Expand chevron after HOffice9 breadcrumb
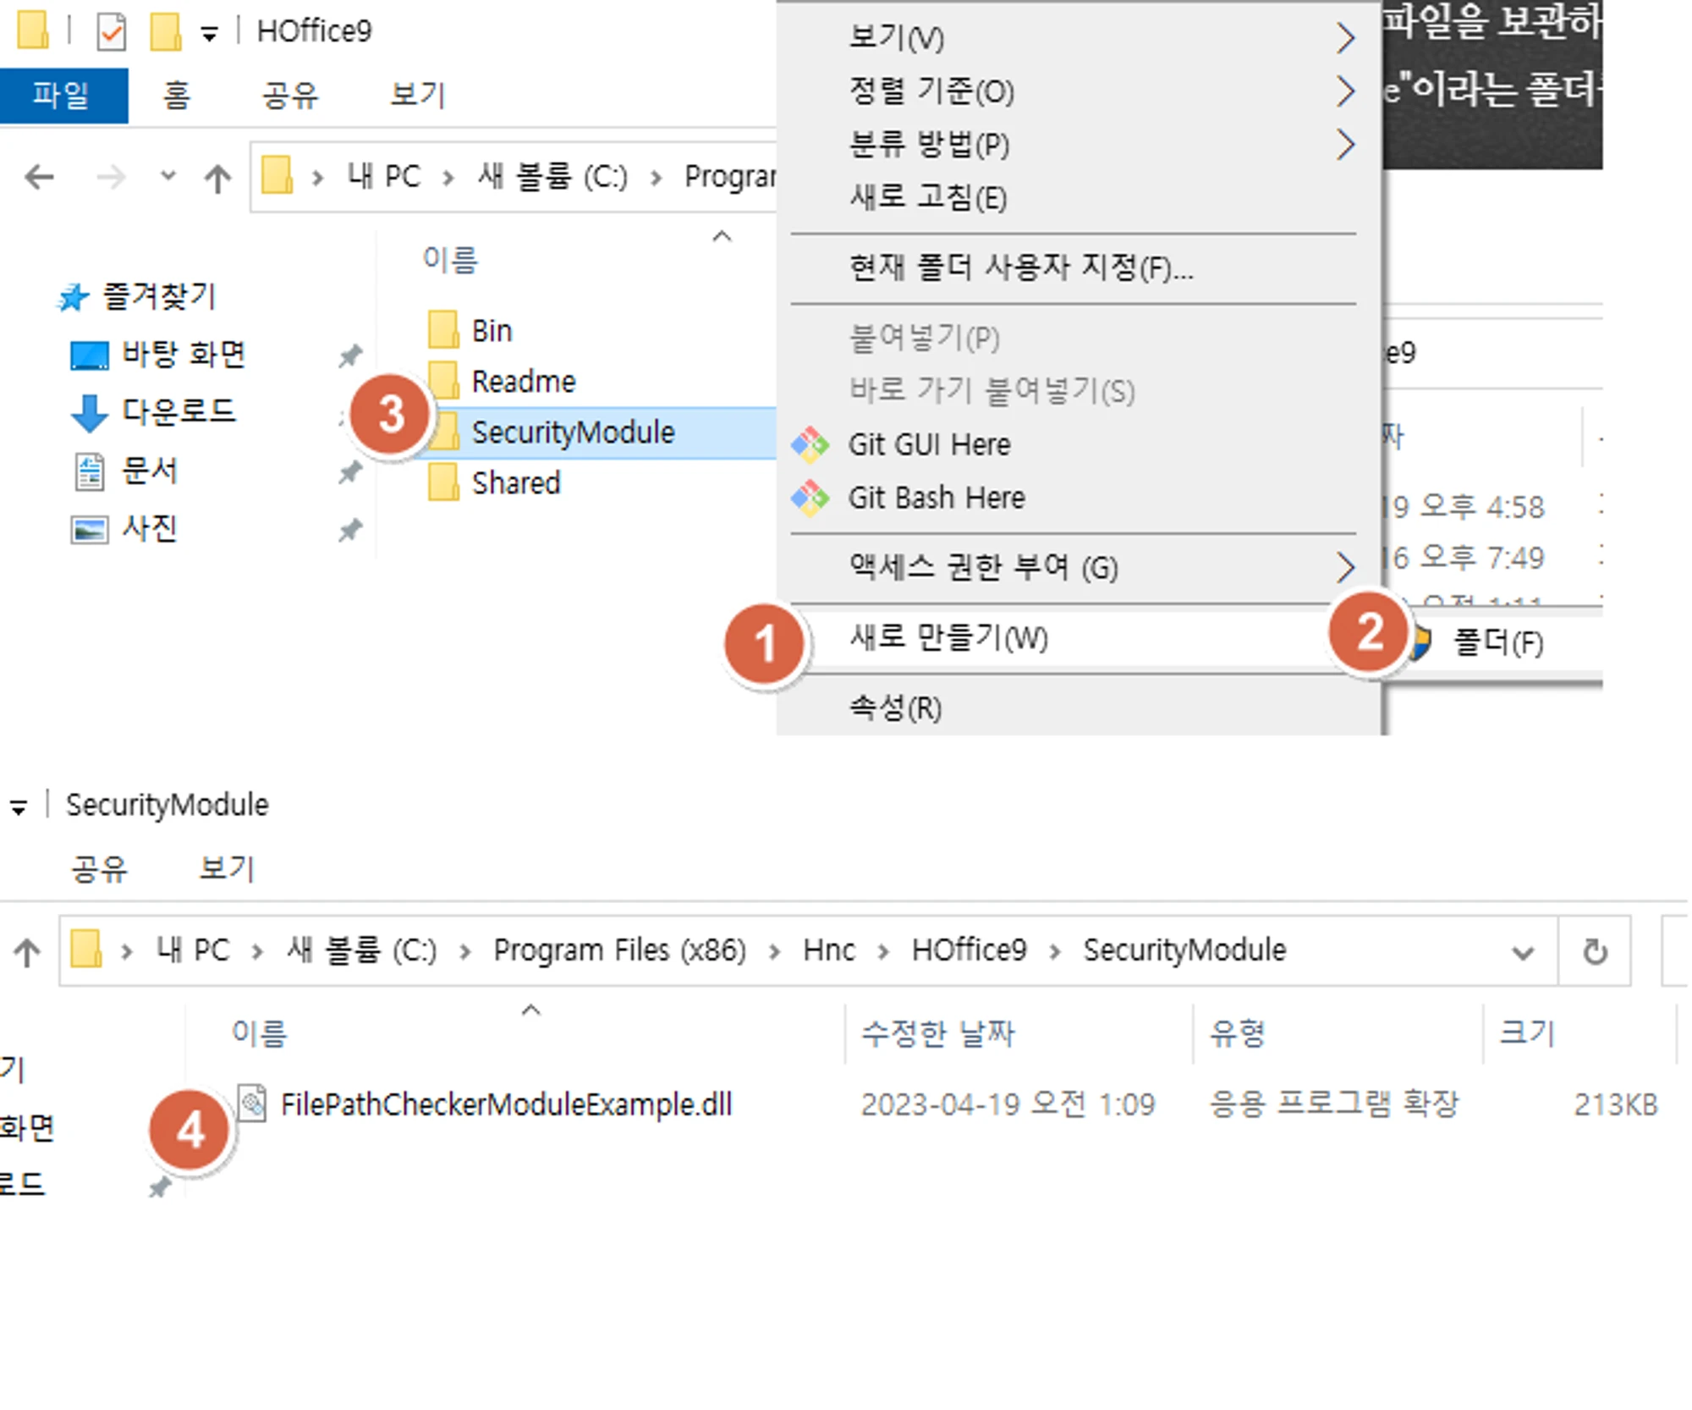1692x1410 pixels. pyautogui.click(x=1055, y=952)
